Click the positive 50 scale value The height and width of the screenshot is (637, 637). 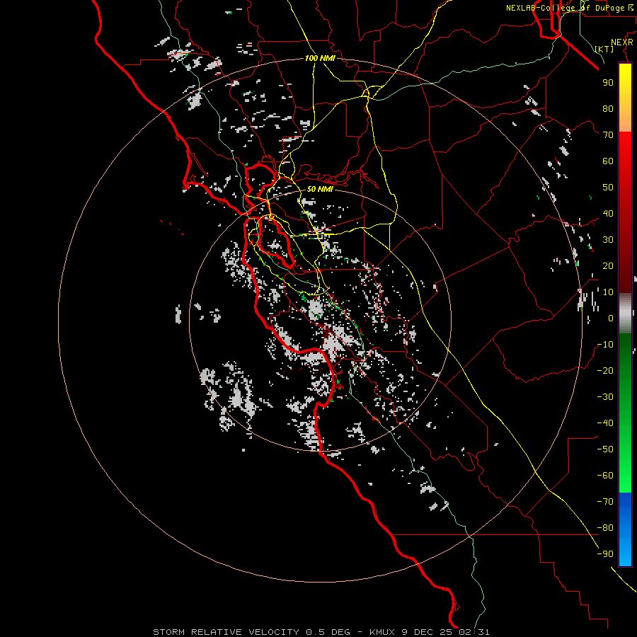(608, 188)
